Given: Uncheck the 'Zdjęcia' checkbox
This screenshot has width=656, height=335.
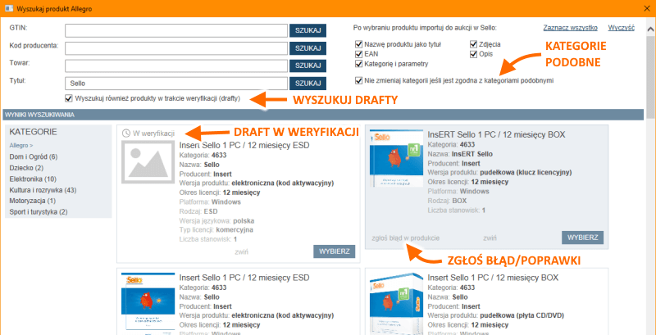Looking at the screenshot, I should (x=474, y=44).
